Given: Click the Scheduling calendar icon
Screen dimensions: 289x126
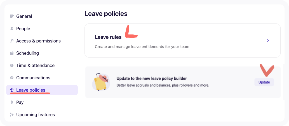Looking at the screenshot, I should [12, 53].
